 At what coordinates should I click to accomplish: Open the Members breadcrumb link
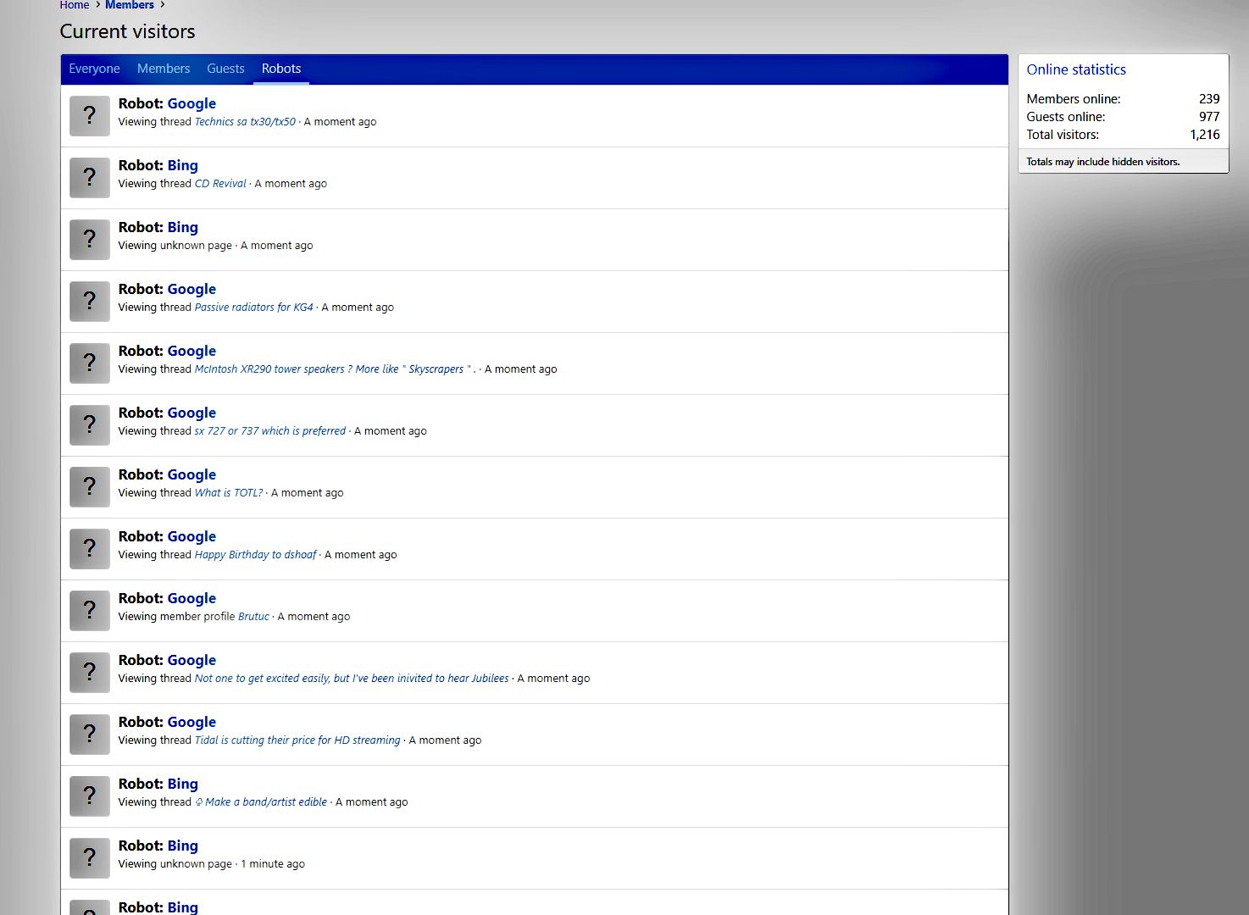[x=130, y=5]
